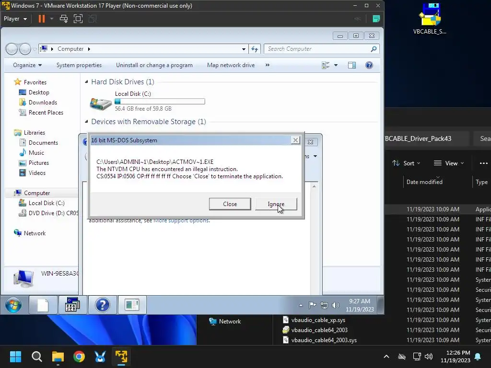Image resolution: width=491 pixels, height=368 pixels.
Task: Click the Local Disk (C:) usage bar
Action: click(160, 102)
